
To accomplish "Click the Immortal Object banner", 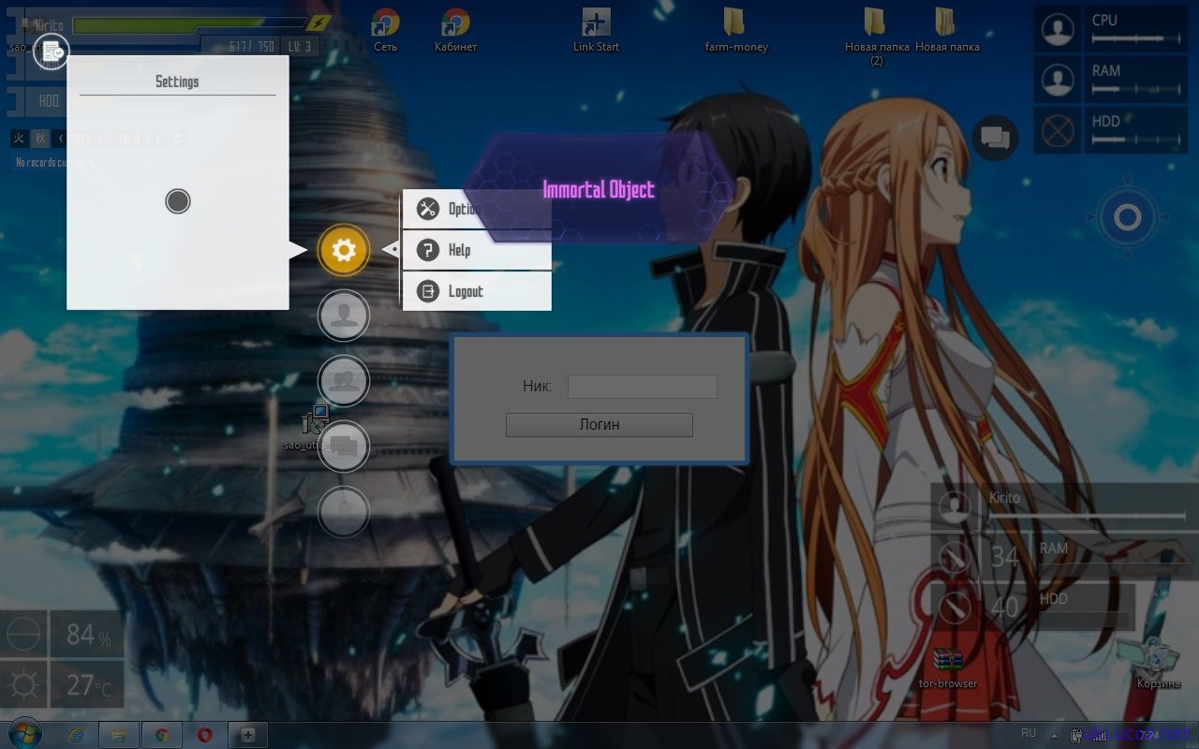I will (599, 188).
